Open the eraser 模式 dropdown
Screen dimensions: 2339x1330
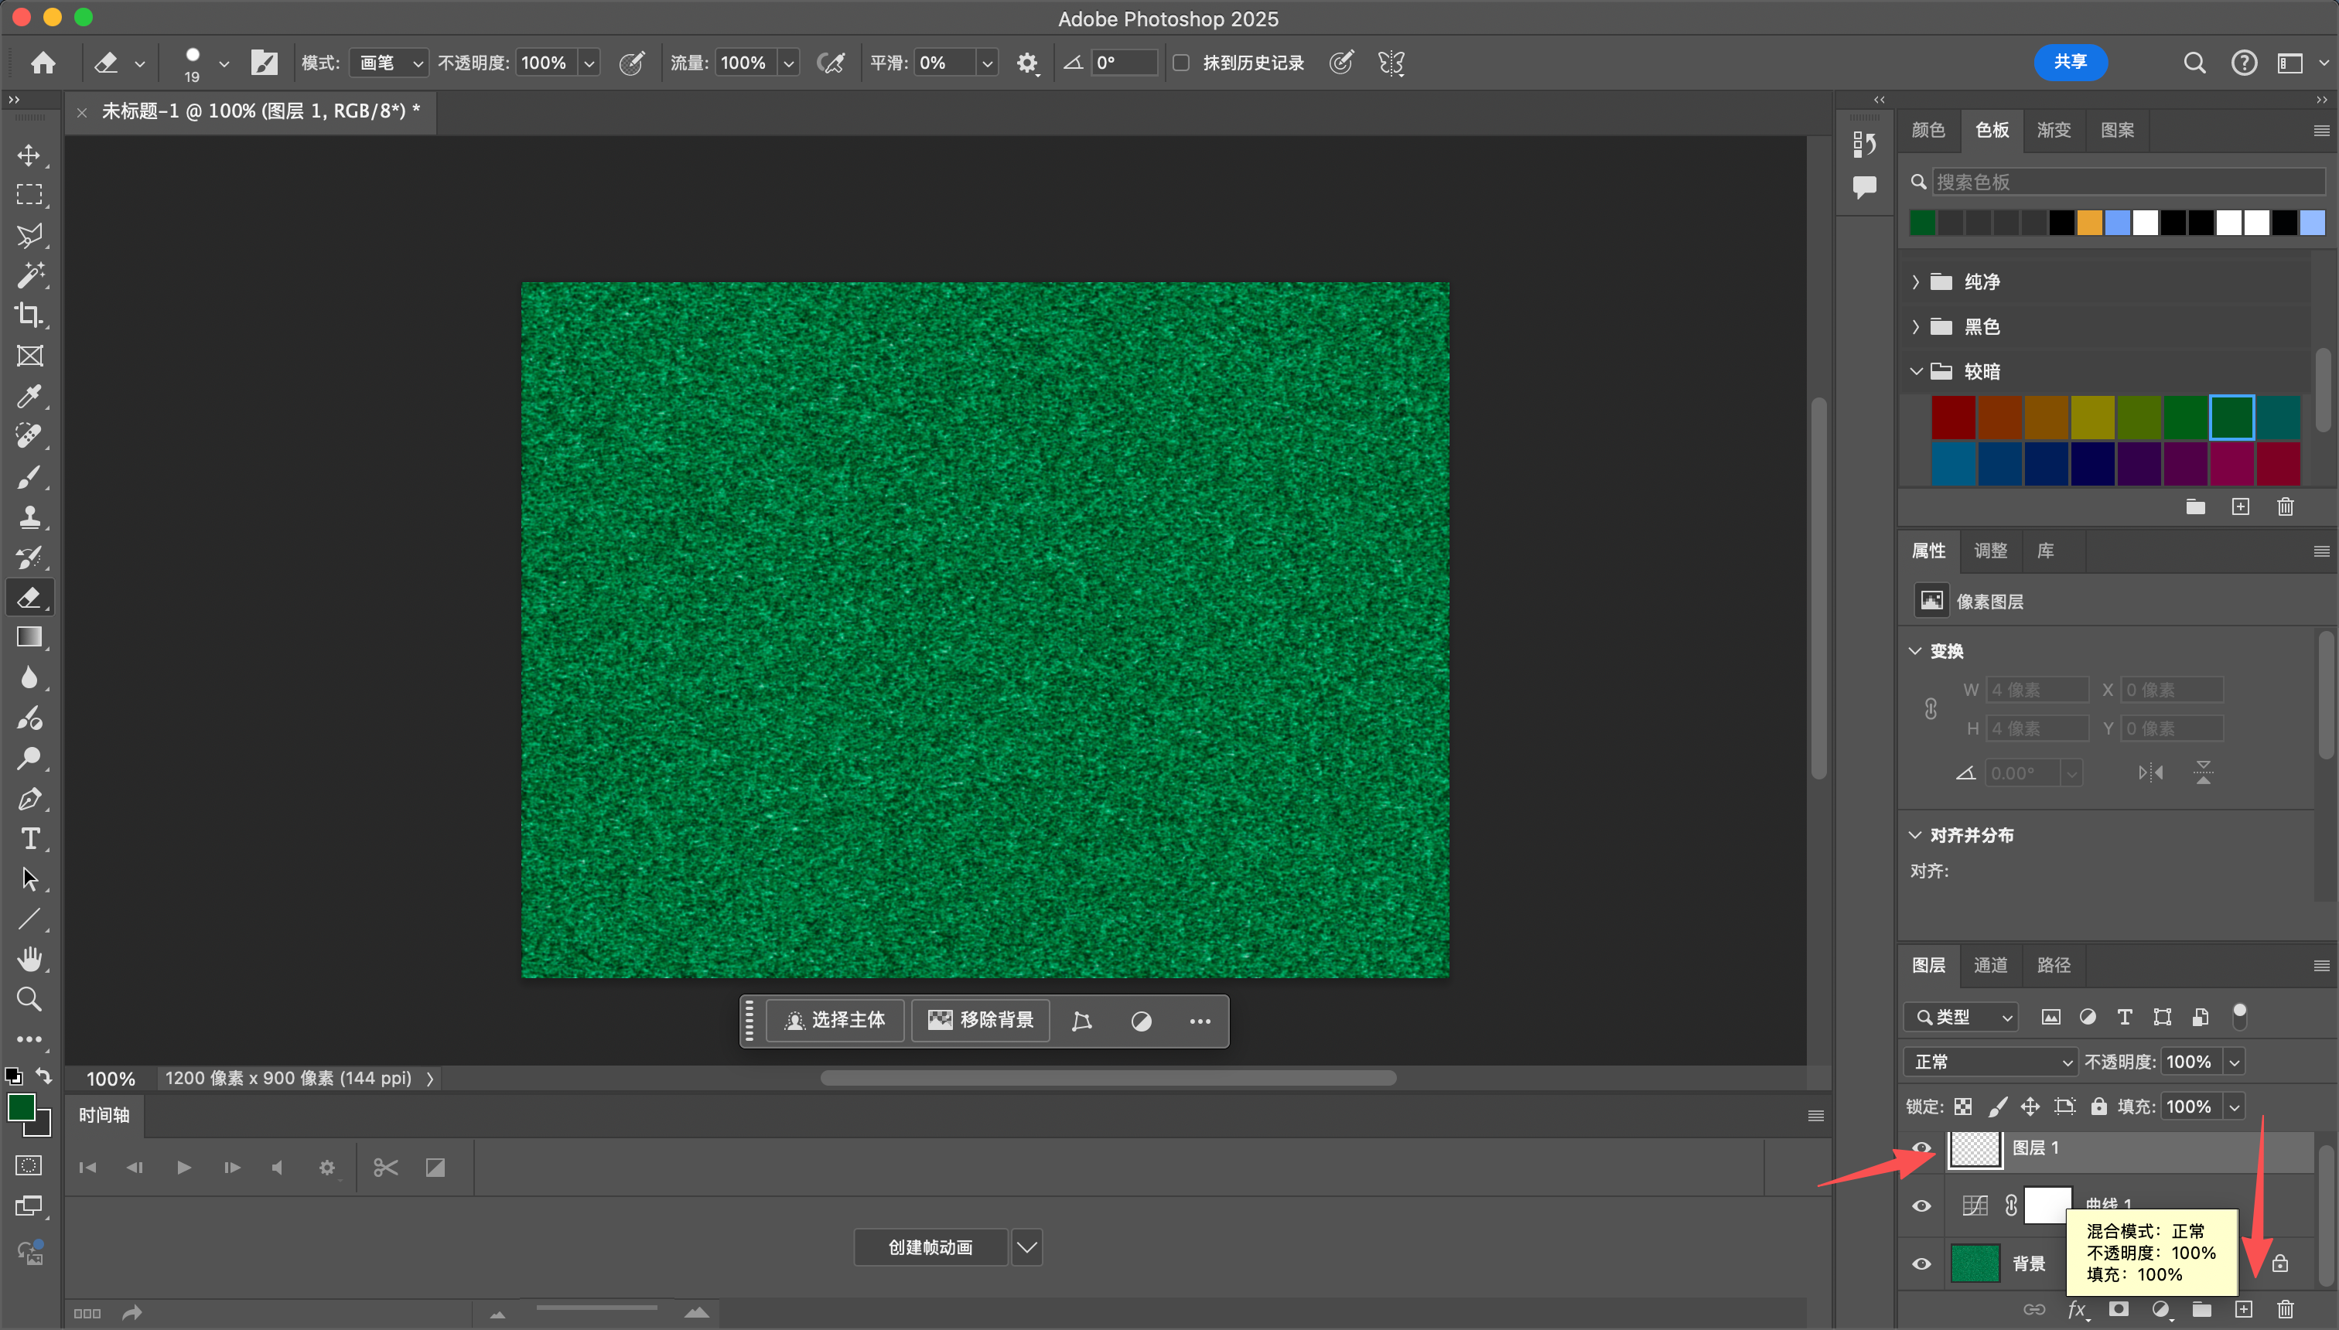coord(389,63)
